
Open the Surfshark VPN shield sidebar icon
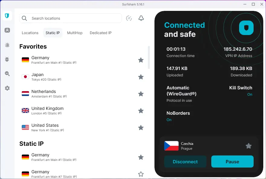(7, 16)
